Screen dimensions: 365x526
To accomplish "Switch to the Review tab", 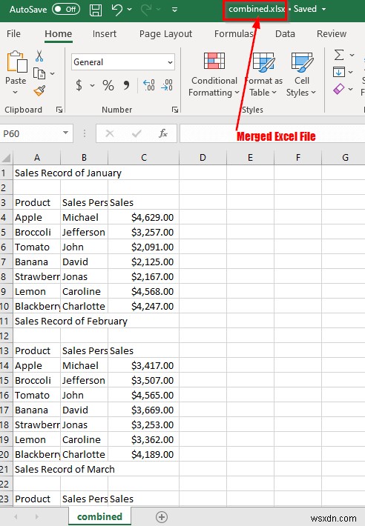I will pyautogui.click(x=332, y=33).
